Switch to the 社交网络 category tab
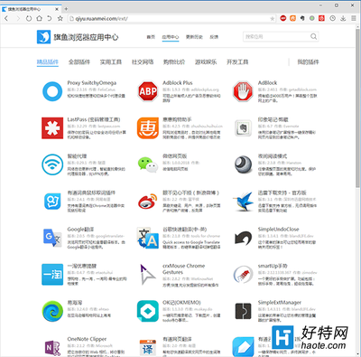 click(143, 62)
